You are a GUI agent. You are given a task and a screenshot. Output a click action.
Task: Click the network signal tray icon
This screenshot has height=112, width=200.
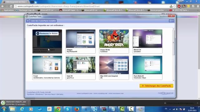[174, 109]
